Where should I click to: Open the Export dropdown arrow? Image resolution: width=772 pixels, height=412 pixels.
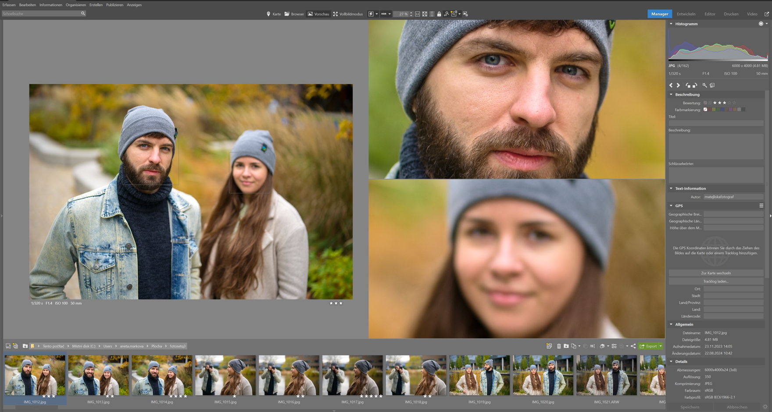point(661,346)
